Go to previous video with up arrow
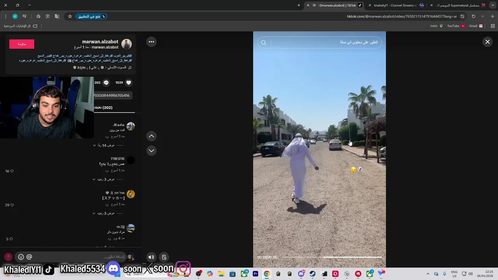The image size is (498, 280). pyautogui.click(x=151, y=136)
